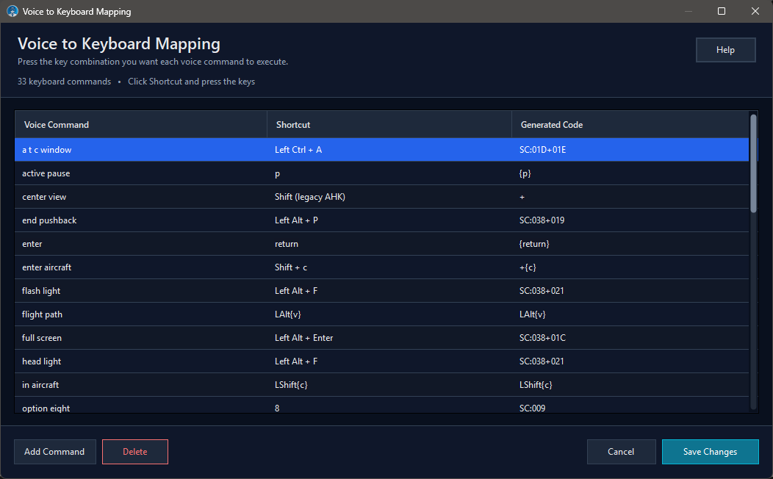The width and height of the screenshot is (773, 479).
Task: Click generated code '+{c}'
Action: pyautogui.click(x=528, y=267)
